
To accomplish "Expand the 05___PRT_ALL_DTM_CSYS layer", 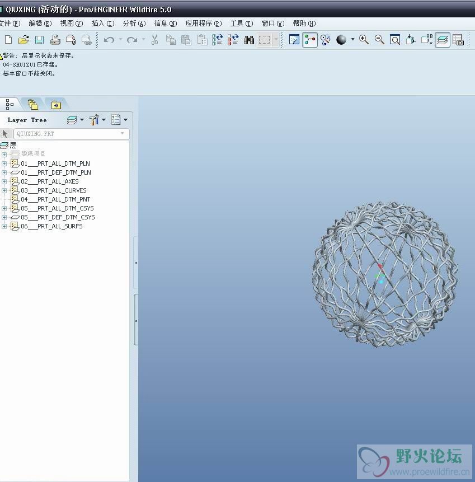I will tap(4, 208).
